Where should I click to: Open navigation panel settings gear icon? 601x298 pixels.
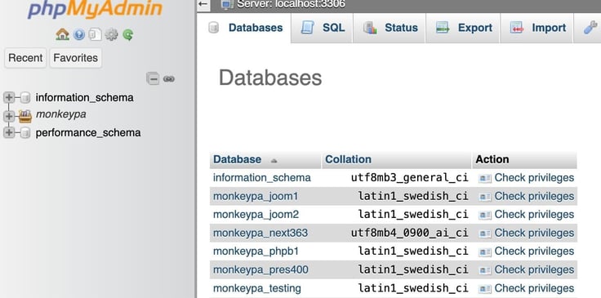(x=112, y=35)
